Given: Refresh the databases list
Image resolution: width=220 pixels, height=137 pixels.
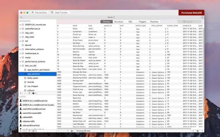Looking at the screenshot, I should pos(29,93).
